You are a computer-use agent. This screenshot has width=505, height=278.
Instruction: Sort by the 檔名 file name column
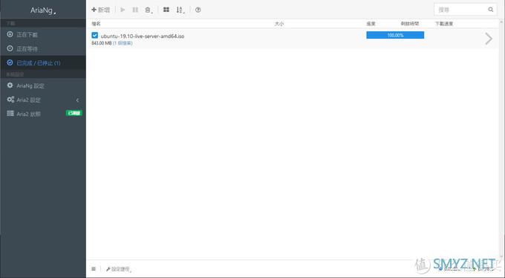(x=96, y=24)
